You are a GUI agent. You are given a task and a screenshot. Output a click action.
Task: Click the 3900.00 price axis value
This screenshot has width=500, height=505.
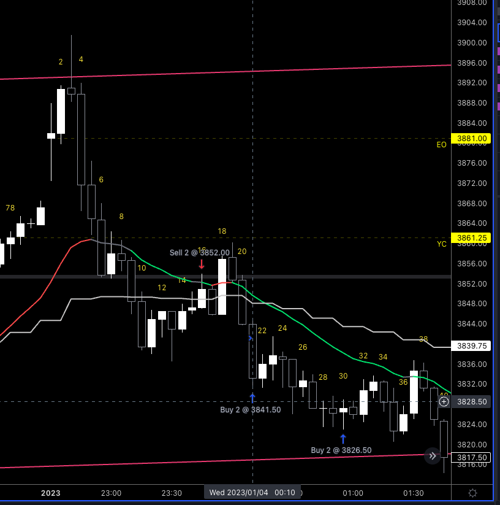[472, 43]
